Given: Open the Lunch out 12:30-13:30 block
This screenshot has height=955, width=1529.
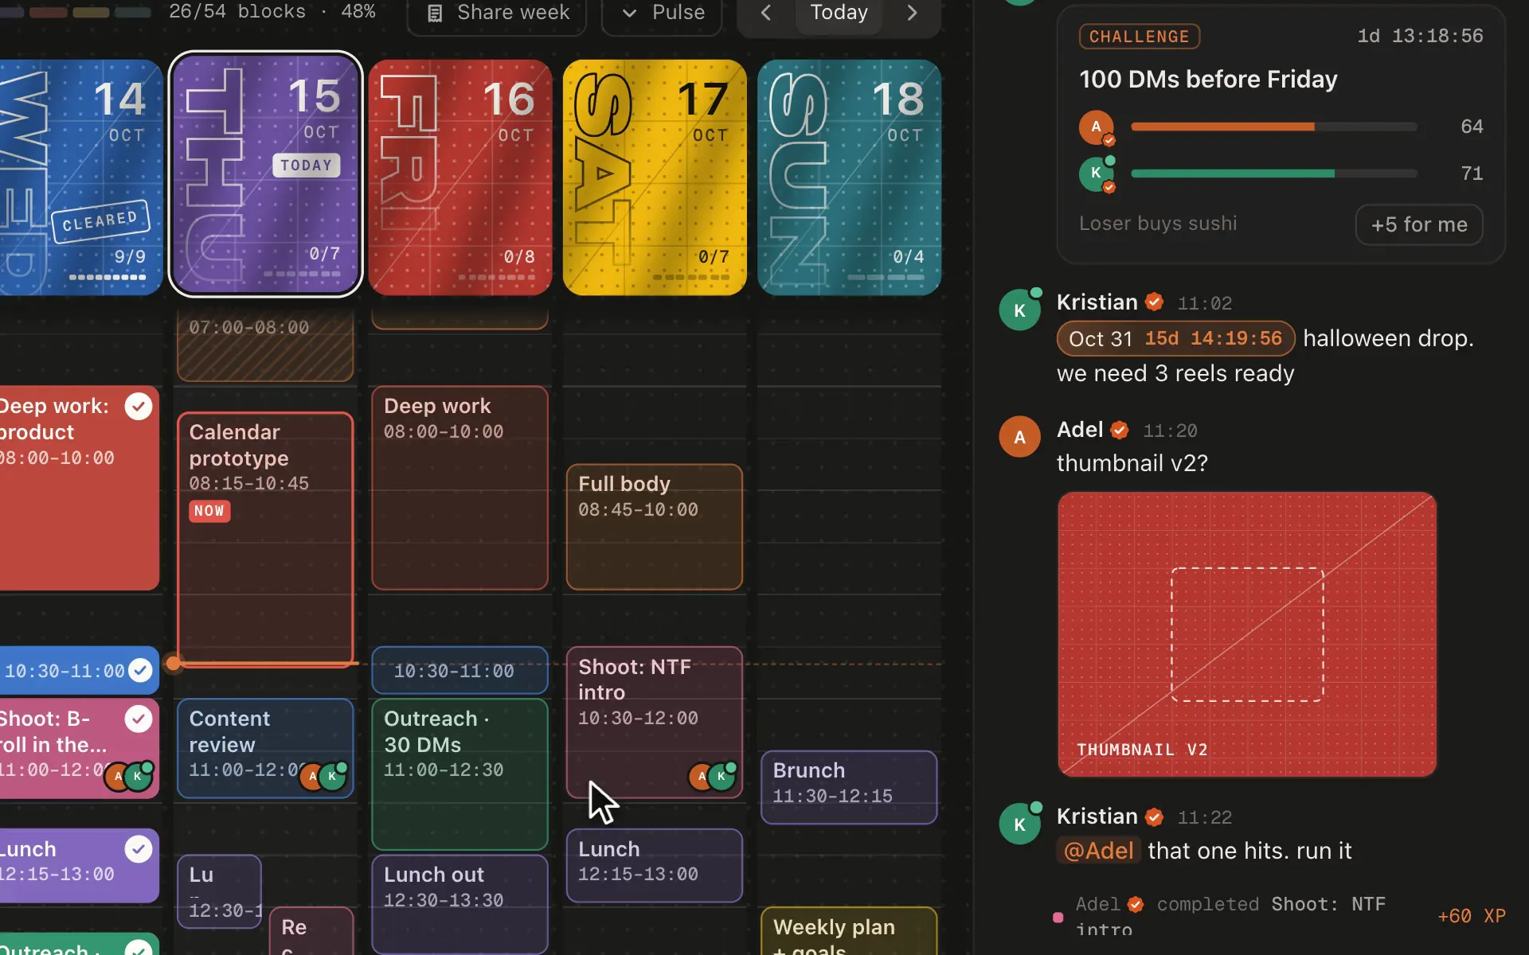Looking at the screenshot, I should 460,904.
